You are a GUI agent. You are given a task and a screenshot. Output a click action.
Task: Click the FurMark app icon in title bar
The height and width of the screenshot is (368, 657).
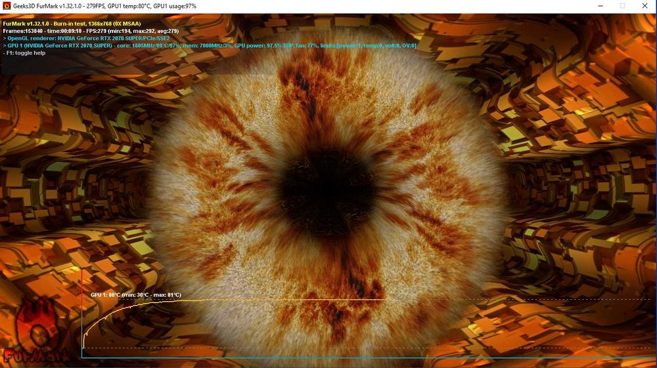tap(7, 6)
